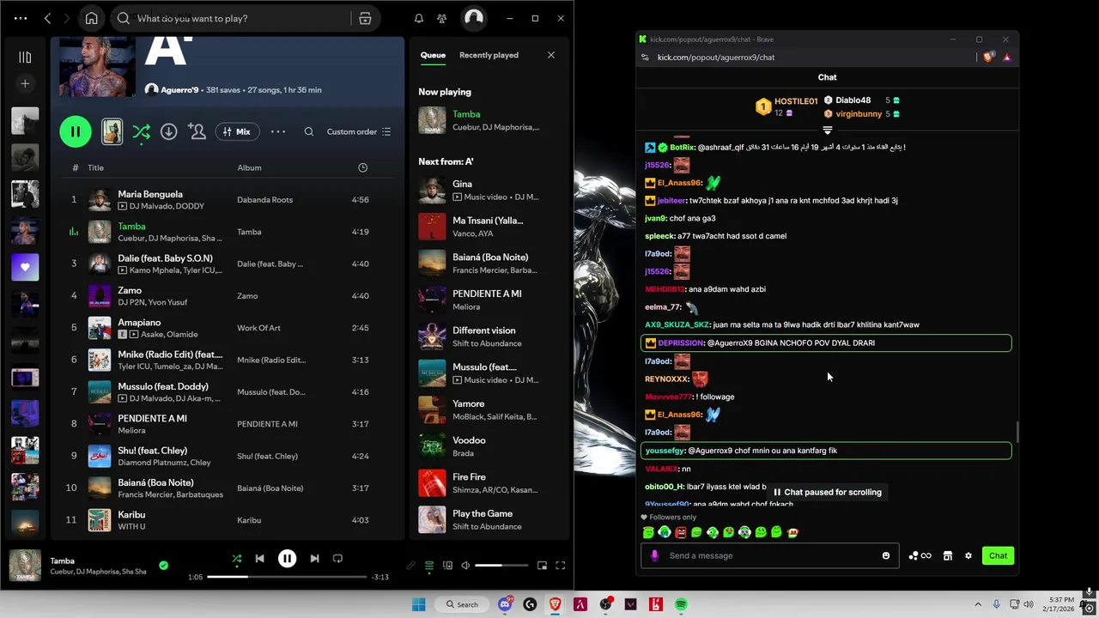Toggle playlist shuffle beside the green pause button
Screen dimensions: 1099x618
(x=142, y=131)
